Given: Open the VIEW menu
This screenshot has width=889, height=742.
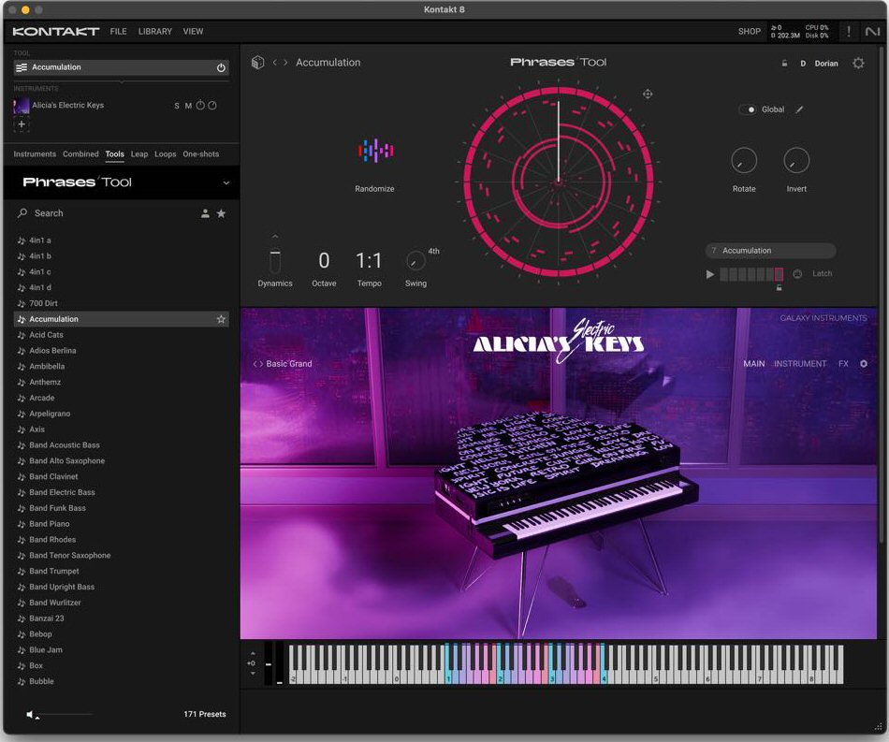Looking at the screenshot, I should tap(193, 31).
